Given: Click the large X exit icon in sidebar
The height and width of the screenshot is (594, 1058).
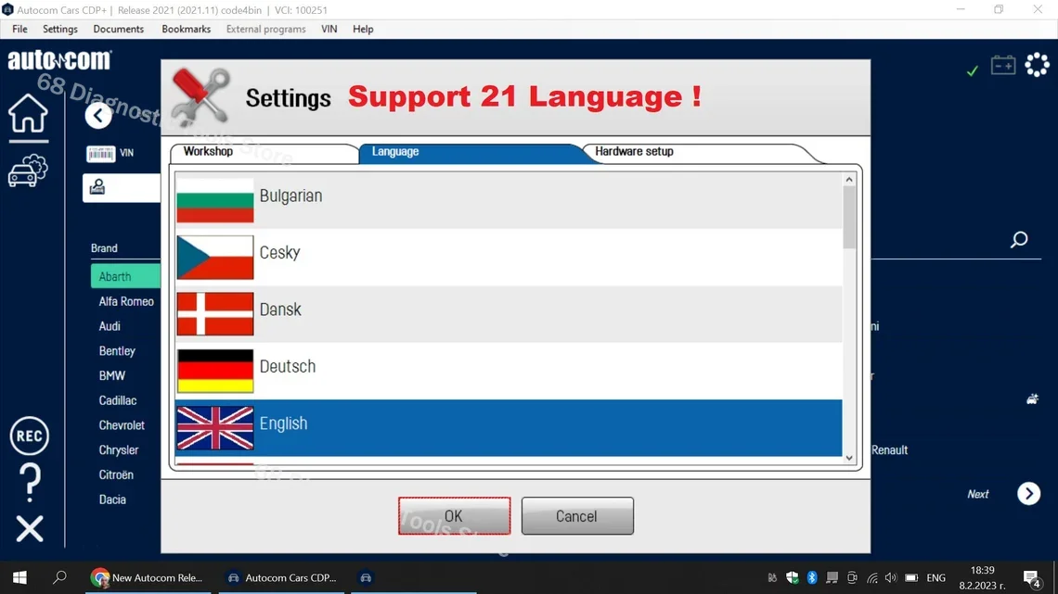Looking at the screenshot, I should coord(30,529).
